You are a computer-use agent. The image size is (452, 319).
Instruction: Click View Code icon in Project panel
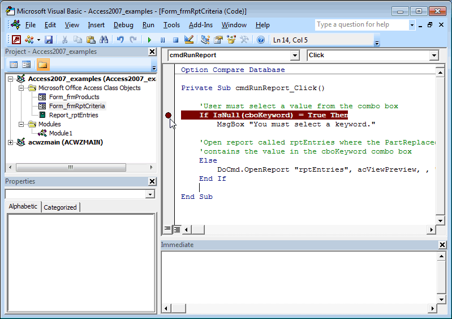14,65
